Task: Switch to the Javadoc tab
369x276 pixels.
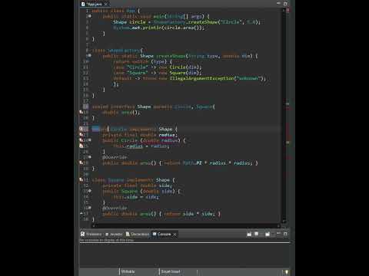Action: tap(115, 234)
